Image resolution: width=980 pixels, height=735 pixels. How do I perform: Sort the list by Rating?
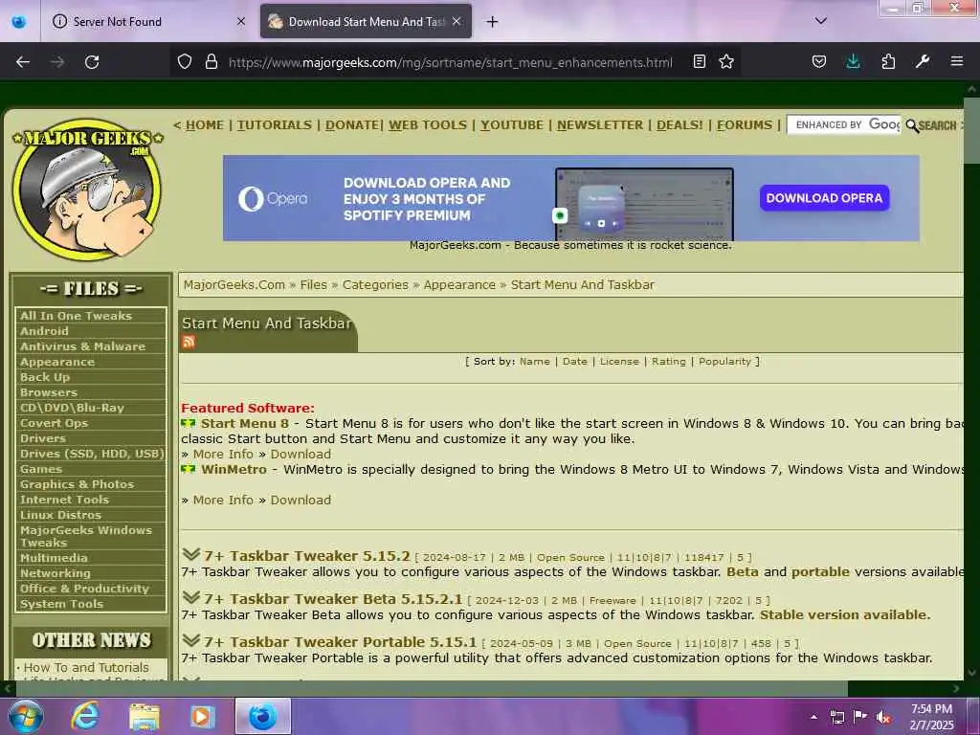click(669, 361)
